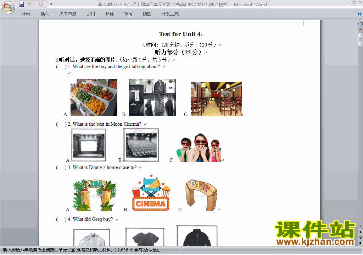Minimize the Microsoft Word window

pos(347,3)
